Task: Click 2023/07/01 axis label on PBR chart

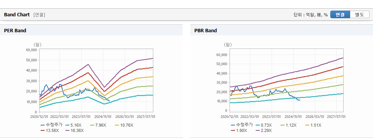Action: 272,116
